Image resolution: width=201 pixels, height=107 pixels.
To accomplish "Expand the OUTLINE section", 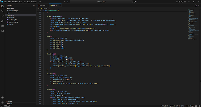I will 21,101.
